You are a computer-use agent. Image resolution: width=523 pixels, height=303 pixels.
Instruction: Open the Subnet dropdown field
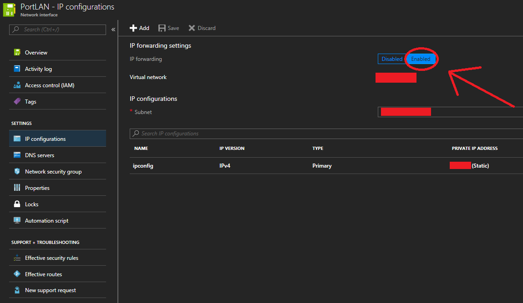450,112
